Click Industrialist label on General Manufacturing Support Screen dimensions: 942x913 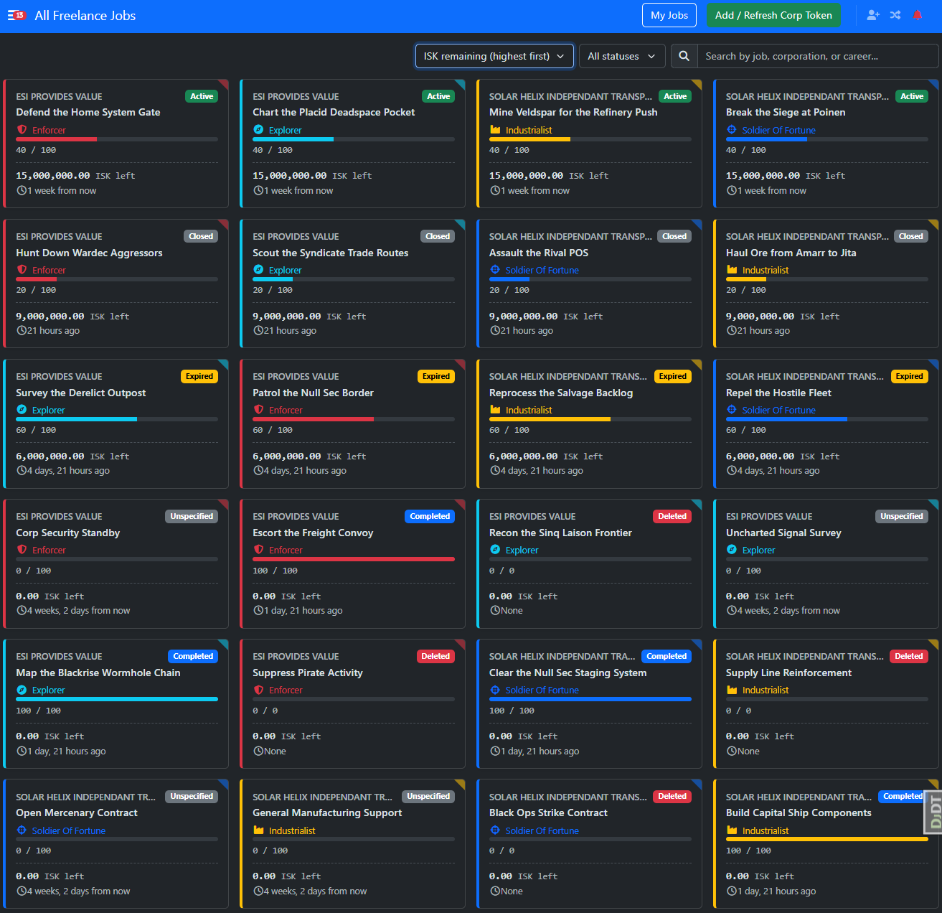[x=292, y=830]
